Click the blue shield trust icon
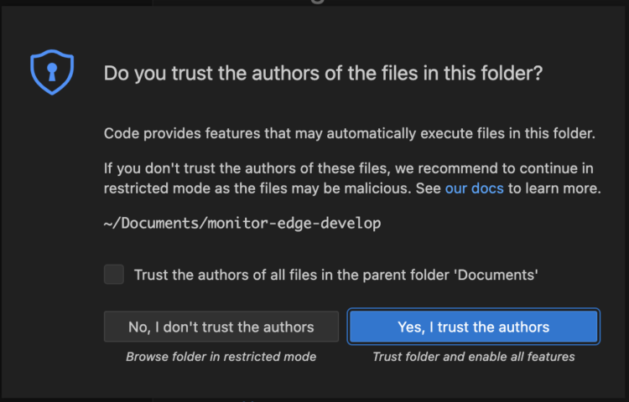629x402 pixels. (x=53, y=72)
